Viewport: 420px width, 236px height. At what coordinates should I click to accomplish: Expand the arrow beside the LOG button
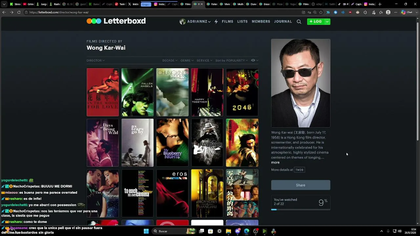tap(327, 22)
